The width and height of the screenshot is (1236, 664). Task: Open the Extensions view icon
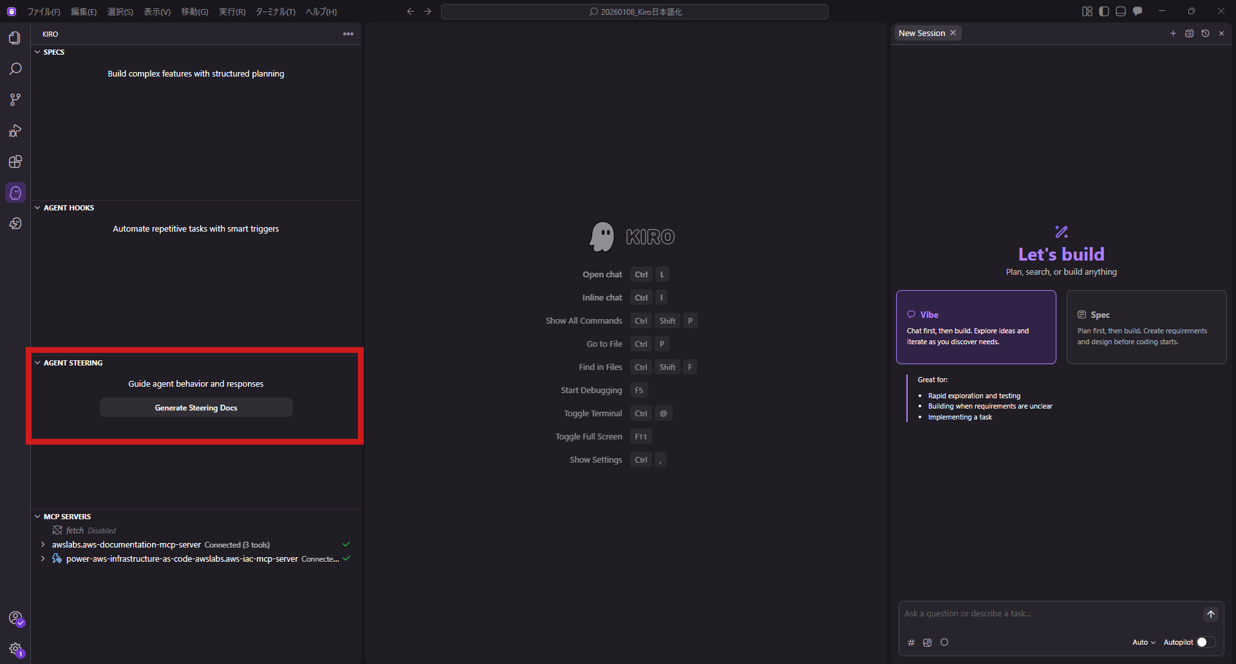15,161
